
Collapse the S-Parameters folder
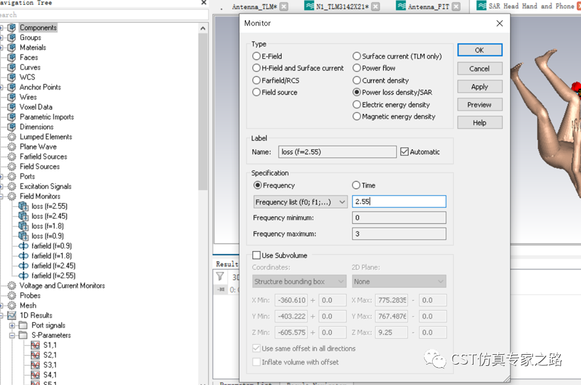point(12,336)
